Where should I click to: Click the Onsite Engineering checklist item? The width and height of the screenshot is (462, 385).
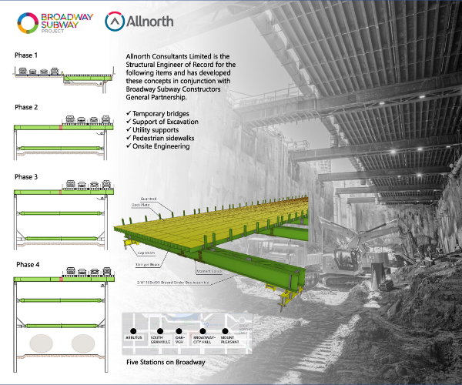pyautogui.click(x=158, y=146)
